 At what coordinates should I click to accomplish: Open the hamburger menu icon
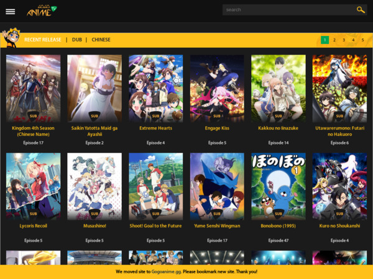tap(10, 11)
